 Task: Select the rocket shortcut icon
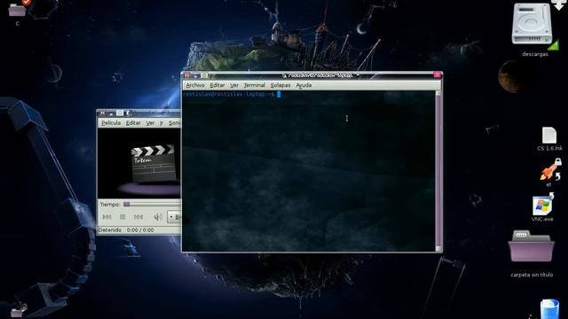tap(548, 171)
